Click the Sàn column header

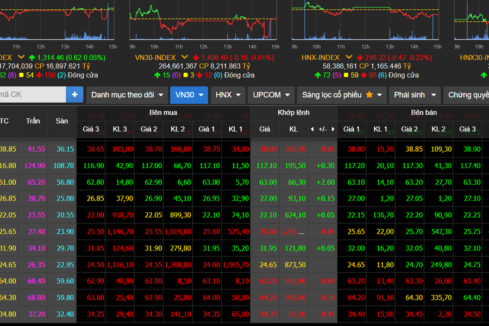coord(62,121)
